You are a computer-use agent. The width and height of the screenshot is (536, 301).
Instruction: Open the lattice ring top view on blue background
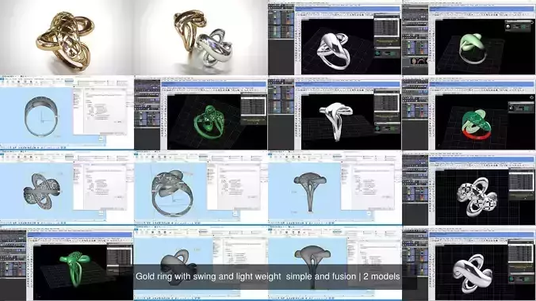67,188
